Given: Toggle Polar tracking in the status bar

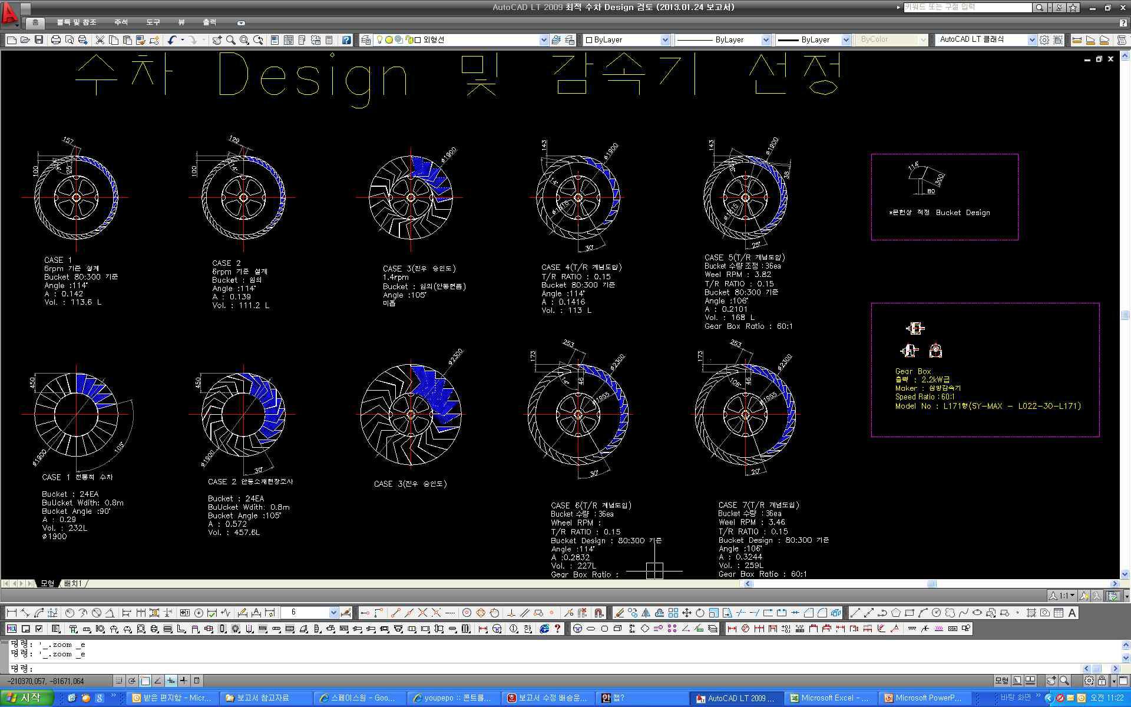Looking at the screenshot, I should [x=132, y=680].
